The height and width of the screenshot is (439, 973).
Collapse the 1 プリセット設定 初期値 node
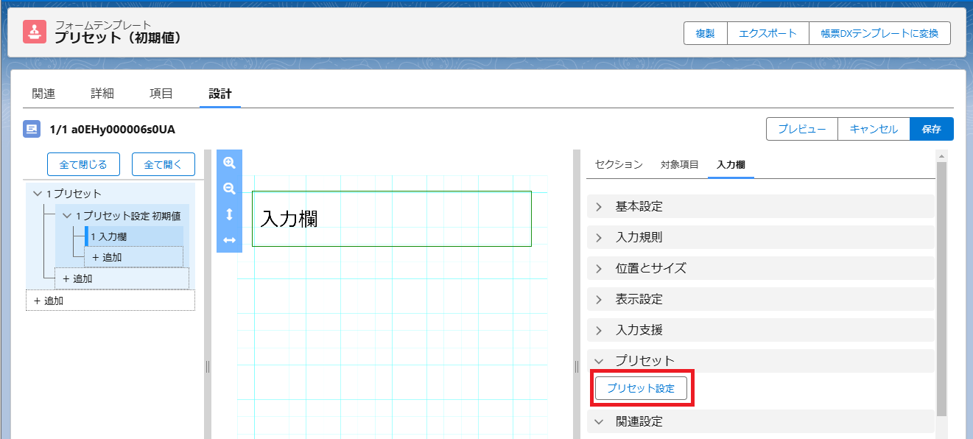pyautogui.click(x=67, y=216)
